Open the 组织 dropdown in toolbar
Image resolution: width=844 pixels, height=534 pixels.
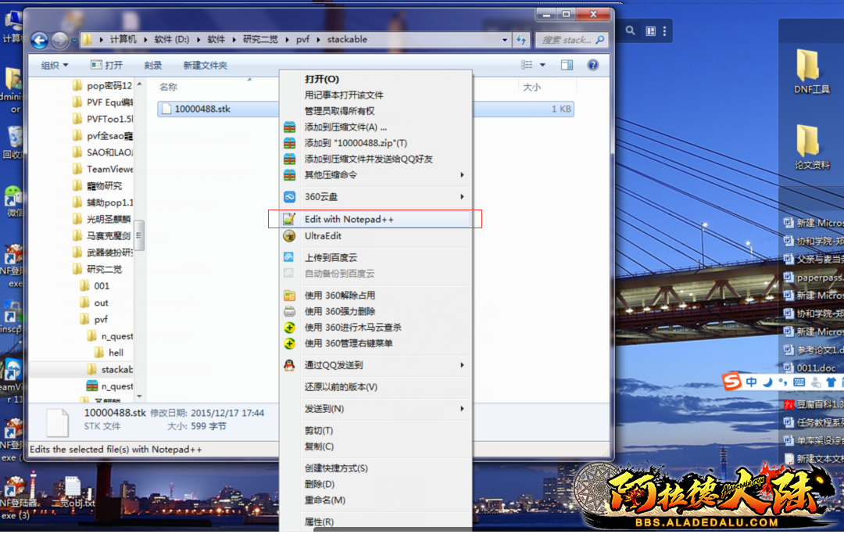[55, 66]
